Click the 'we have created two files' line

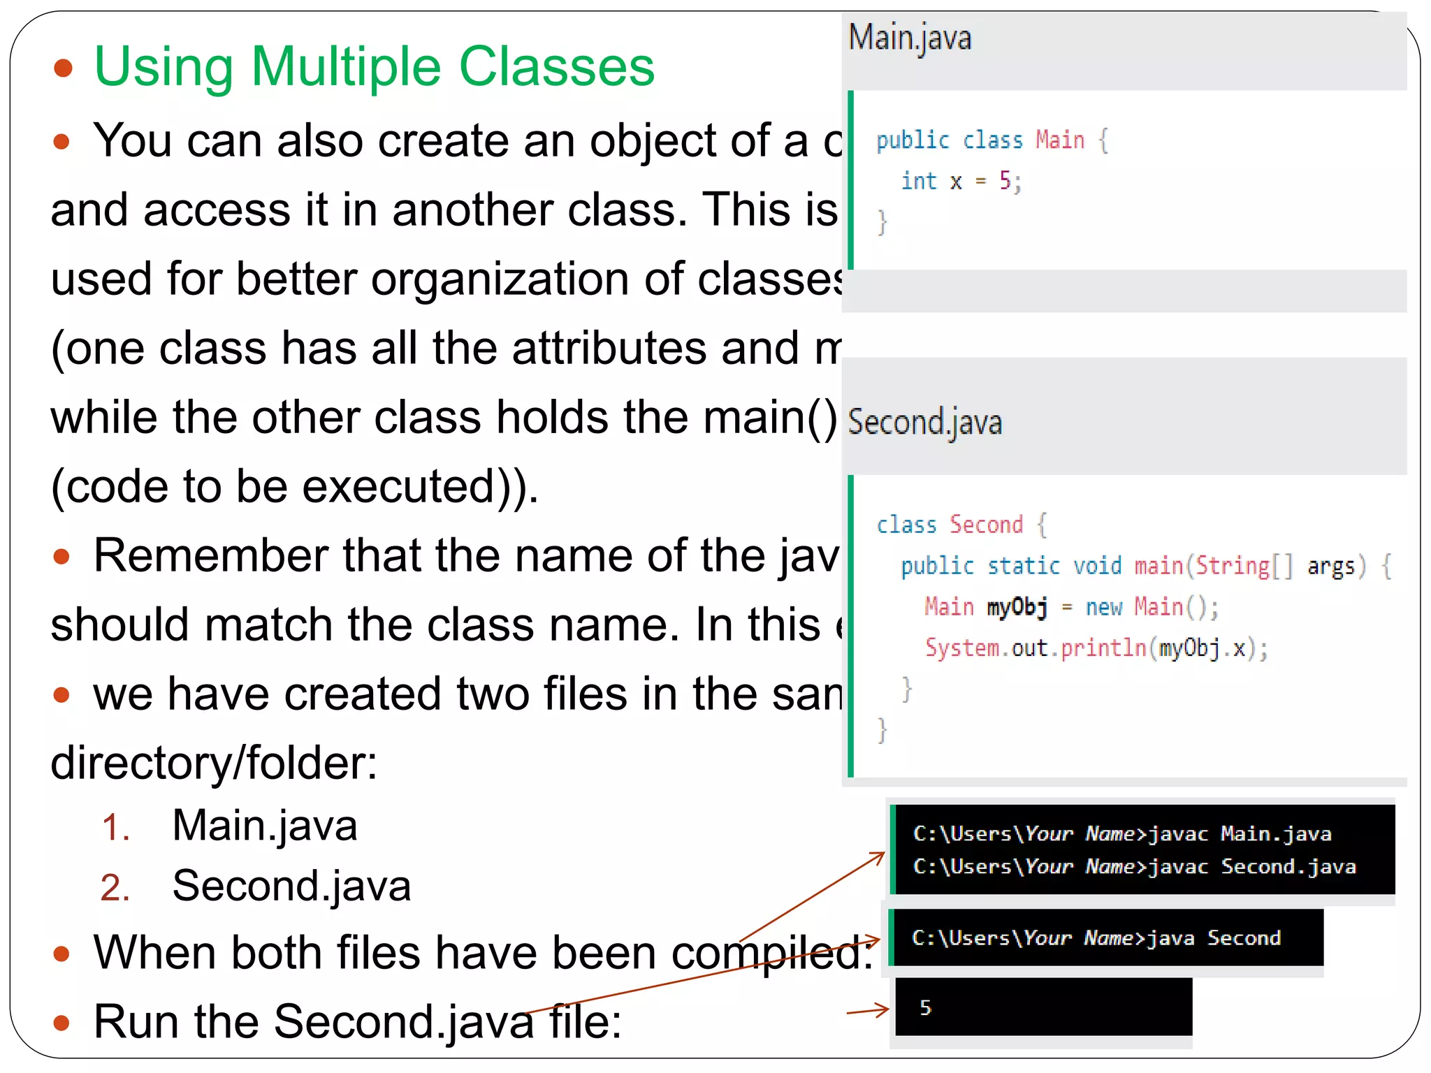468,694
